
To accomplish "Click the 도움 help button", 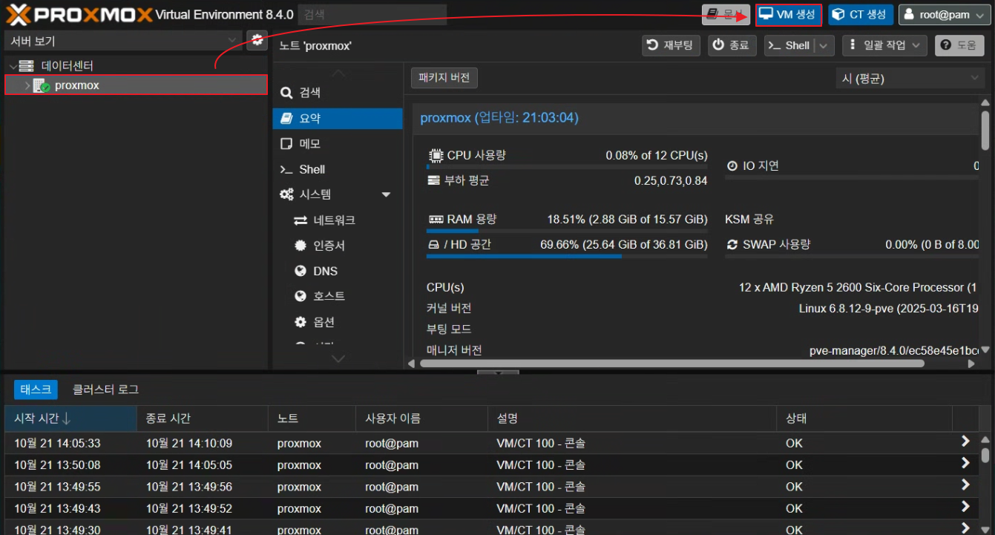I will tap(959, 45).
